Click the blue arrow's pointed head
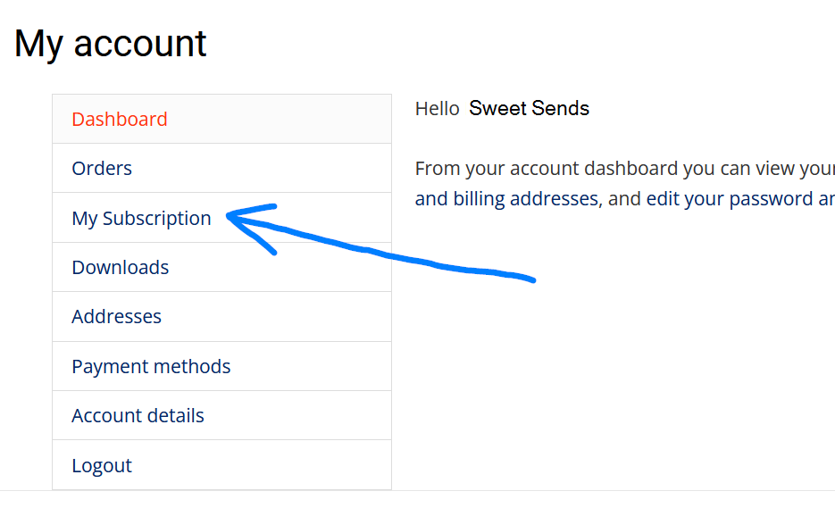Viewport: 835px width, 508px height. 232,215
